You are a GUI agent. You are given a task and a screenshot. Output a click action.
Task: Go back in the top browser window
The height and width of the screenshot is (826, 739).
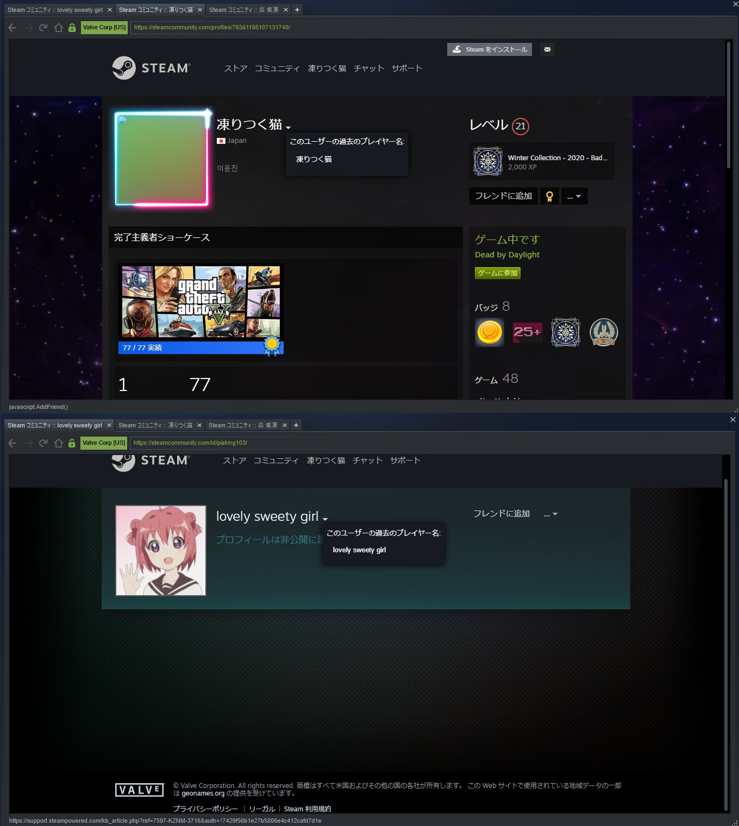tap(12, 28)
